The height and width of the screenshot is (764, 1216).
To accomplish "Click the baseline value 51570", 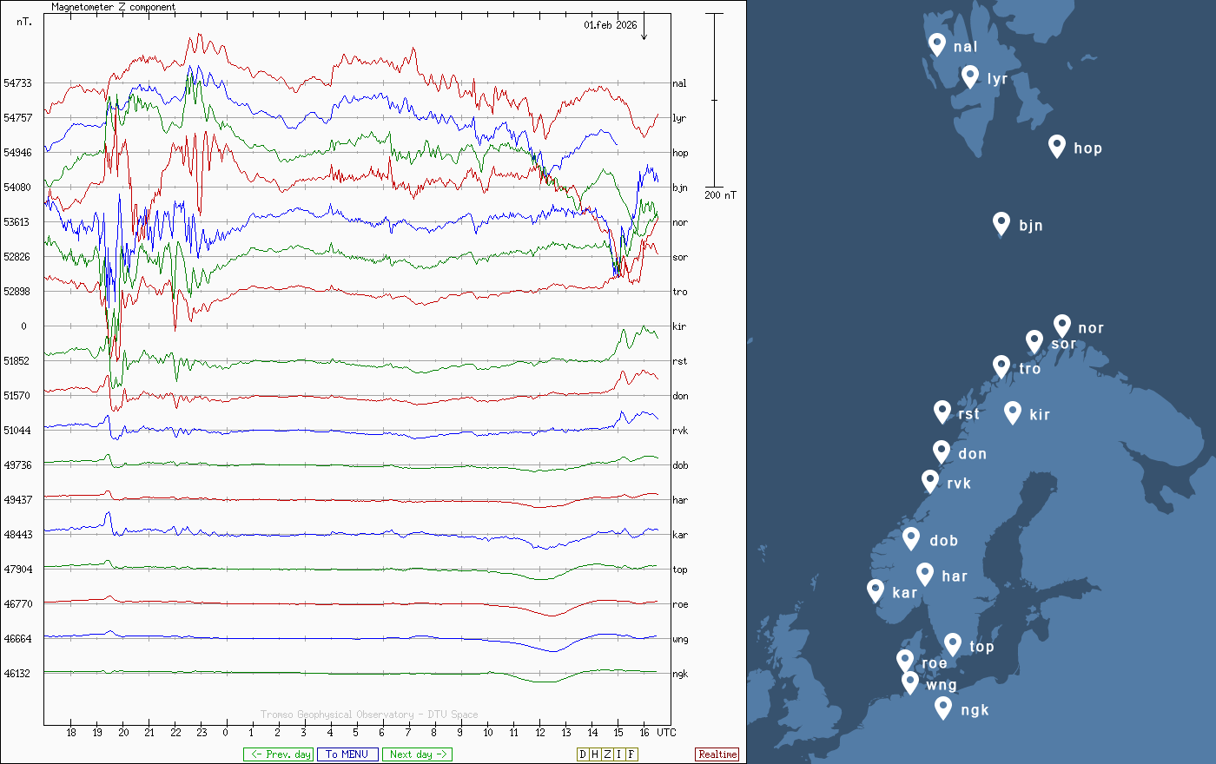I will (17, 396).
